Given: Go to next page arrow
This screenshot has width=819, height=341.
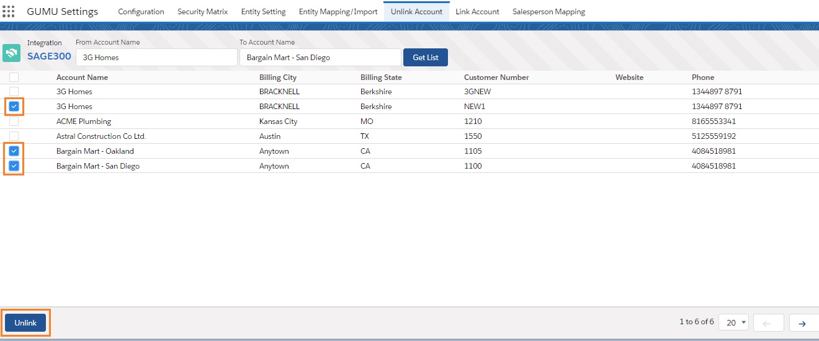Looking at the screenshot, I should [x=802, y=323].
